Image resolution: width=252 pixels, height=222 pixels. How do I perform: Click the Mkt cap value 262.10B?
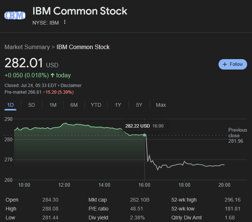pyautogui.click(x=140, y=200)
